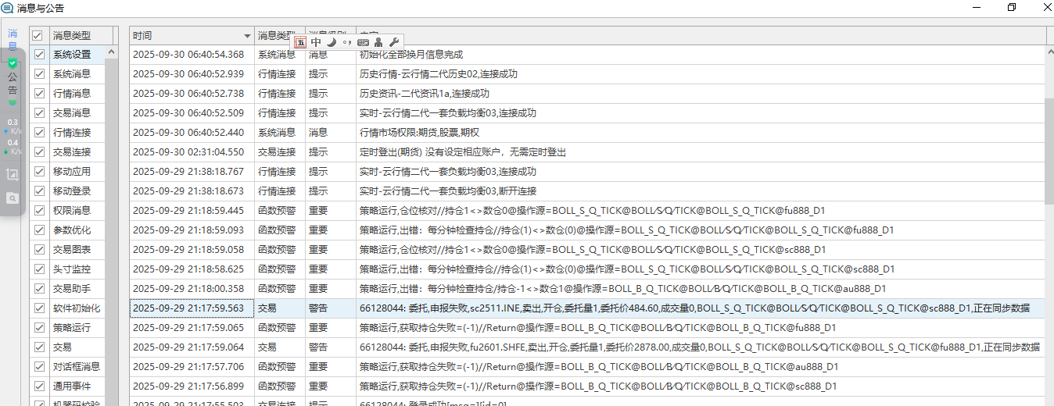Image resolution: width=1054 pixels, height=406 pixels.
Task: Open the 时间 column sort dropdown arrow
Action: [247, 36]
